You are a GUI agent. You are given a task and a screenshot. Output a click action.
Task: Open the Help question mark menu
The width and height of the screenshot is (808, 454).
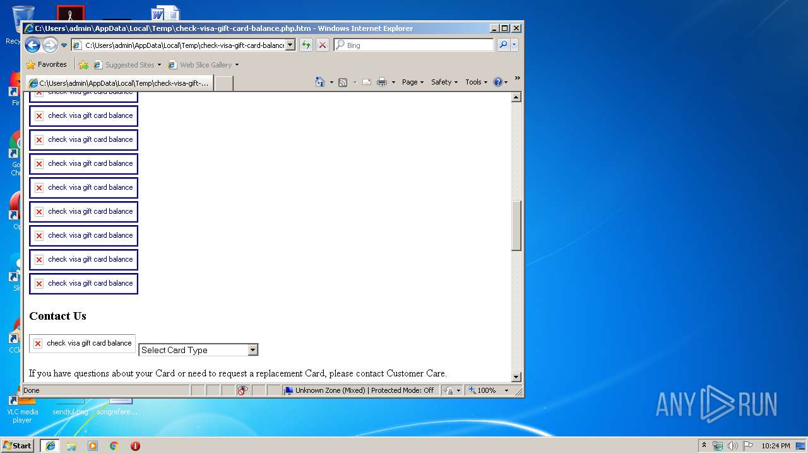[500, 82]
